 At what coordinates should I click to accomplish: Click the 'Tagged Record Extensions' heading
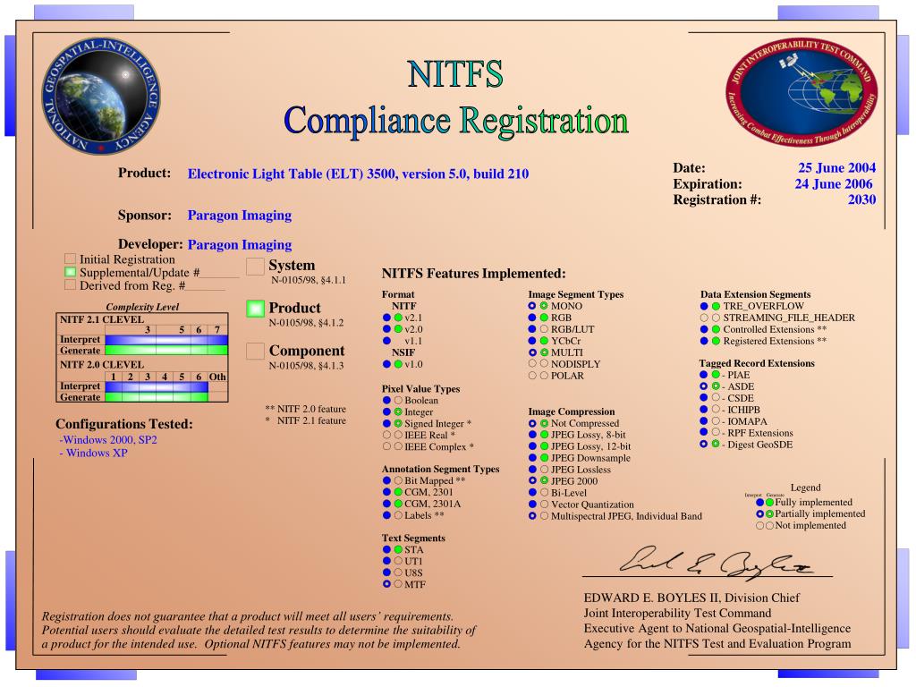point(757,363)
